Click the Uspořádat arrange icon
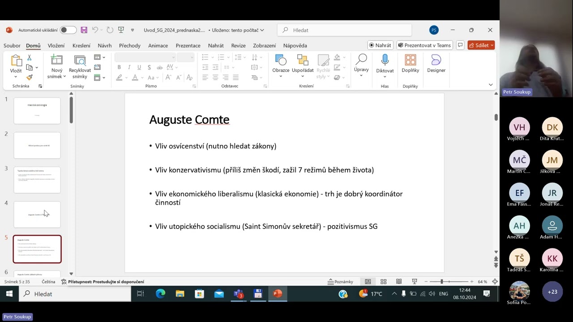 tap(303, 60)
